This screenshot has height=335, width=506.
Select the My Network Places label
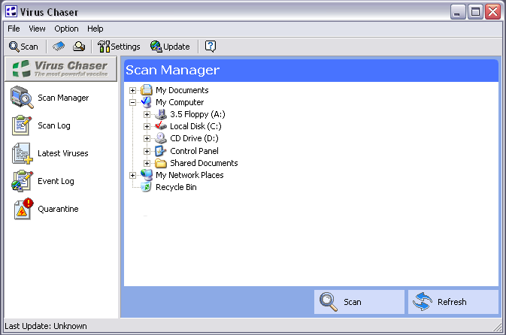[x=189, y=175]
